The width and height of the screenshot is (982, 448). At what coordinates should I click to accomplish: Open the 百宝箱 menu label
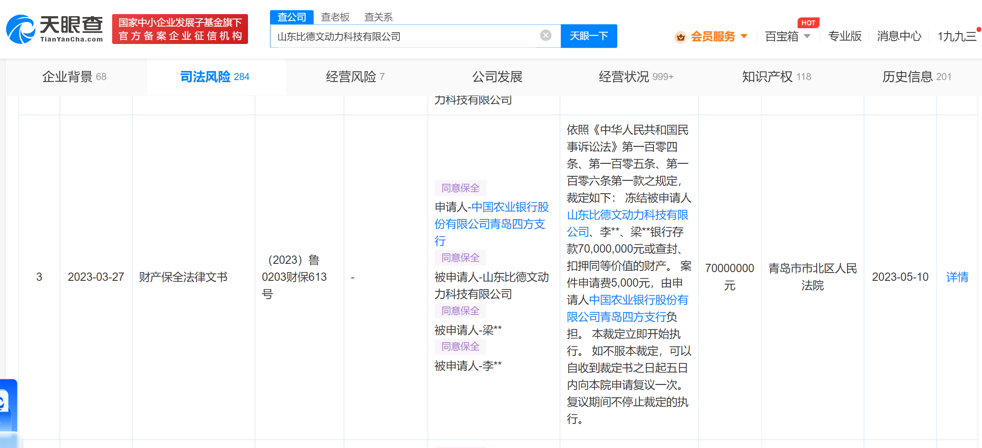coord(781,37)
